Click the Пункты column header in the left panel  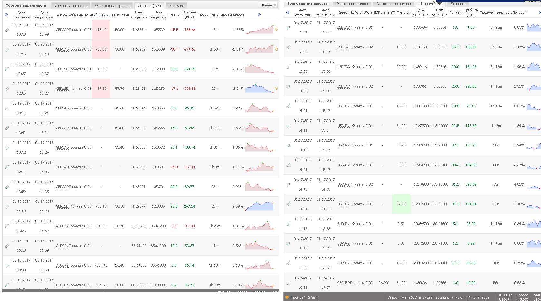(174, 15)
